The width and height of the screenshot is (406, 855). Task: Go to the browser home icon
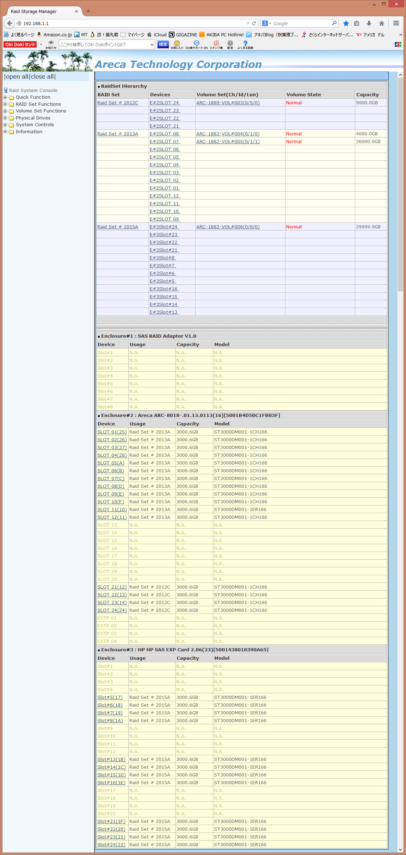pyautogui.click(x=381, y=23)
